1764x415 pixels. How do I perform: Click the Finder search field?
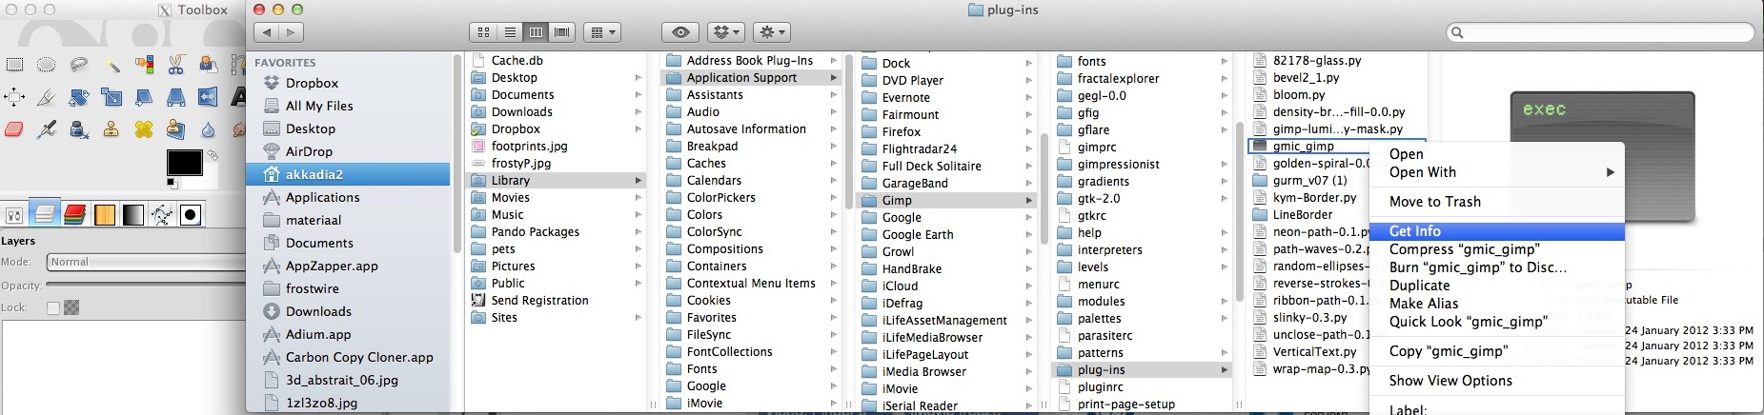1601,32
